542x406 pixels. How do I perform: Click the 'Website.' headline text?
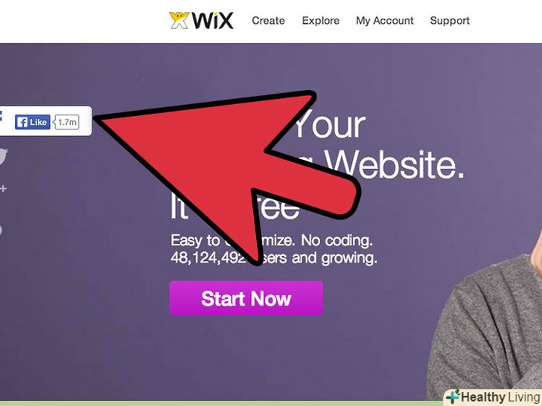click(394, 164)
